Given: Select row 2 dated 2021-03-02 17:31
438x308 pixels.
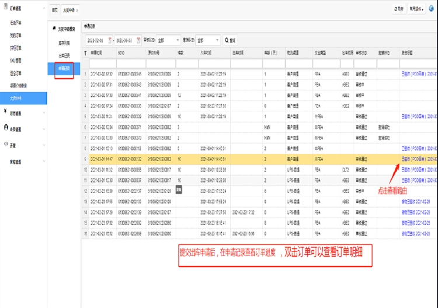Looking at the screenshot, I should point(260,85).
